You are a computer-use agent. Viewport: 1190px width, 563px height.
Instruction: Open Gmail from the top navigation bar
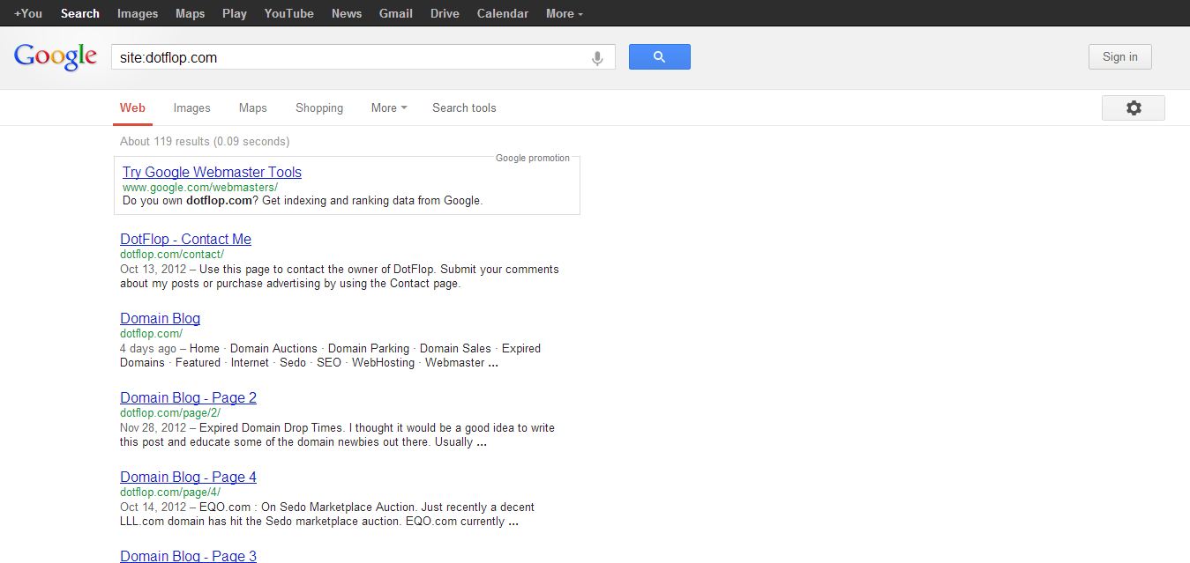click(395, 13)
